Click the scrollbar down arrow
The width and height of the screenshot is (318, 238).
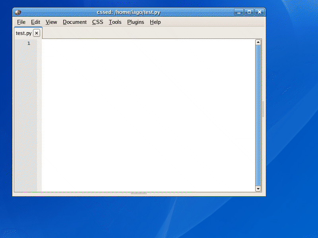(258, 189)
